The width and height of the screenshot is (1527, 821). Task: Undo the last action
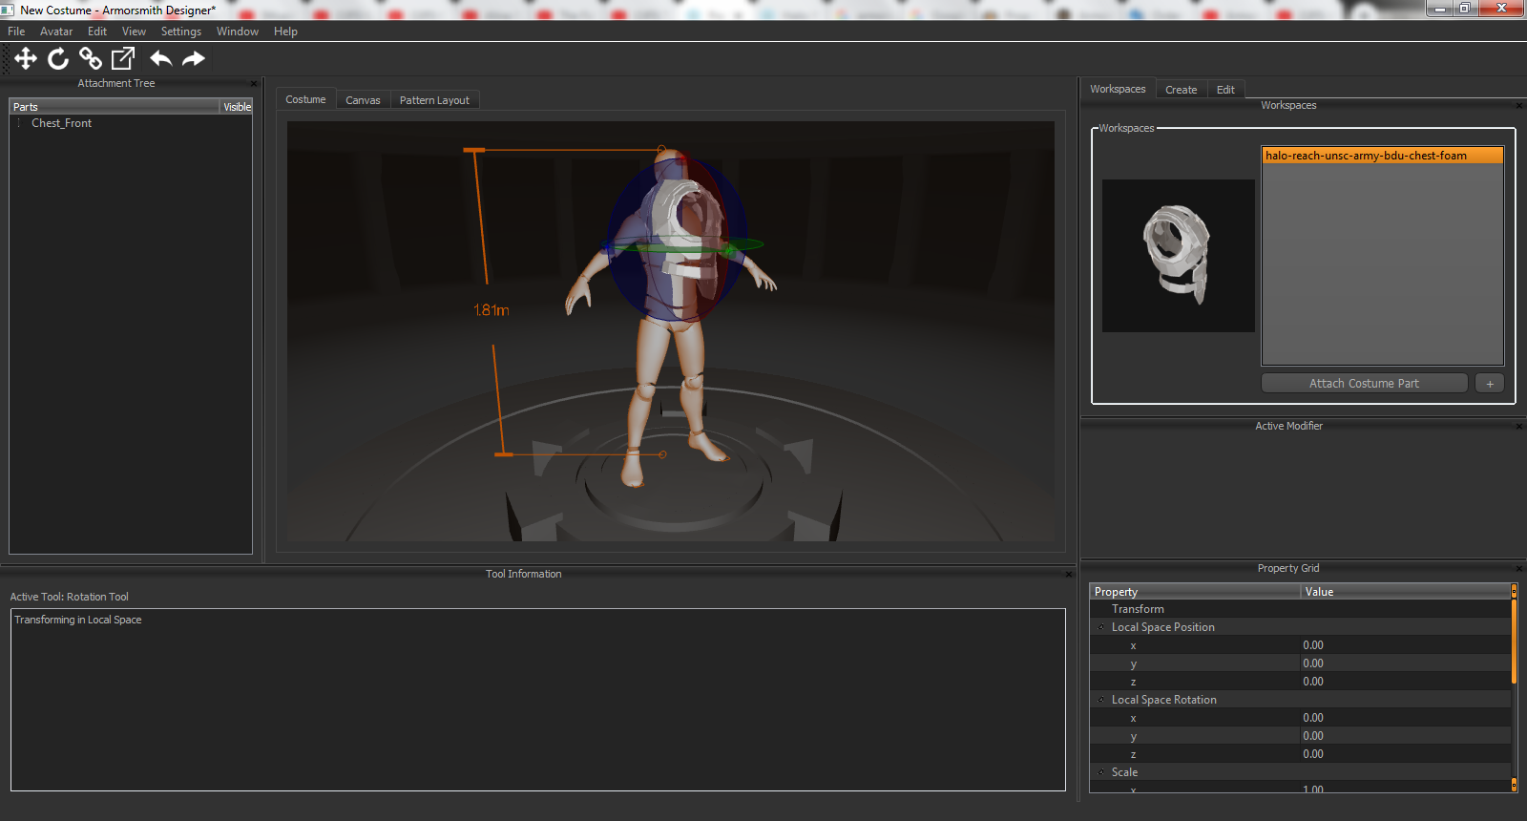click(x=160, y=59)
